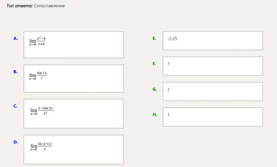
Task: Click the green letter G label
Action: pos(155,89)
